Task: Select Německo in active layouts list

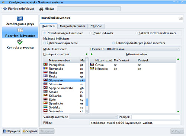Action: coord(133,69)
